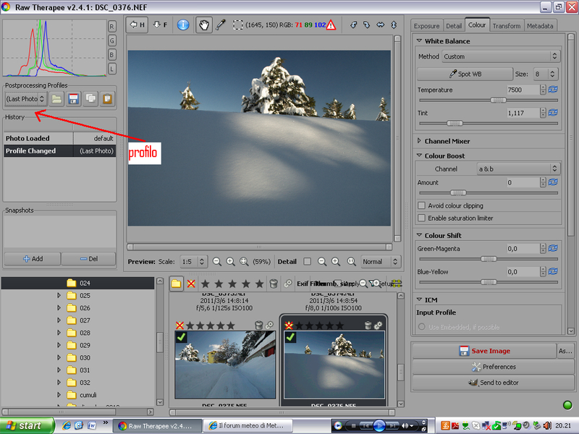579x434 pixels.
Task: Paste profile from the clipboard
Action: [107, 98]
